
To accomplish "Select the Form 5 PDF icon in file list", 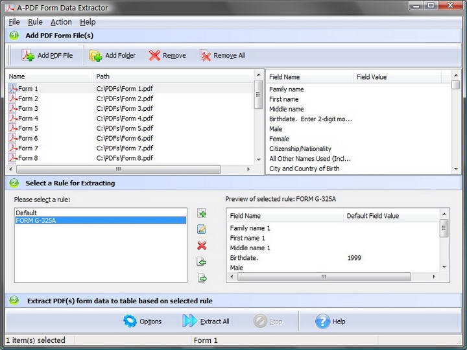I will (x=13, y=128).
